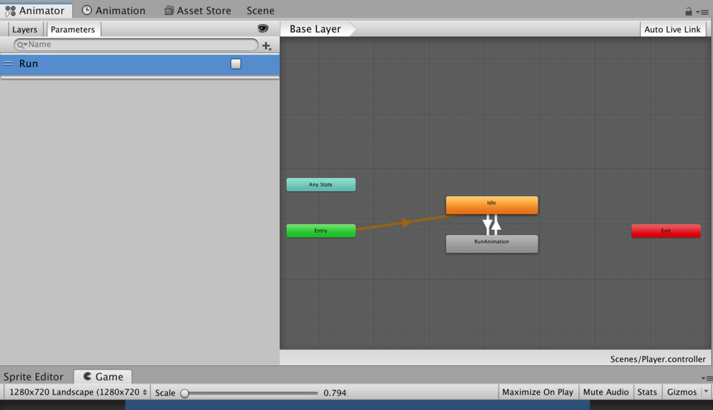Open the Game window options menu icon
The width and height of the screenshot is (713, 410).
(706, 378)
